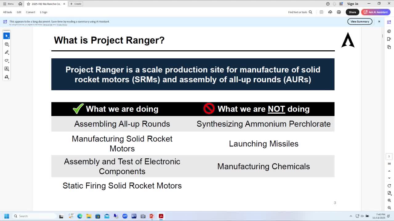Click the print document icon

tap(339, 12)
